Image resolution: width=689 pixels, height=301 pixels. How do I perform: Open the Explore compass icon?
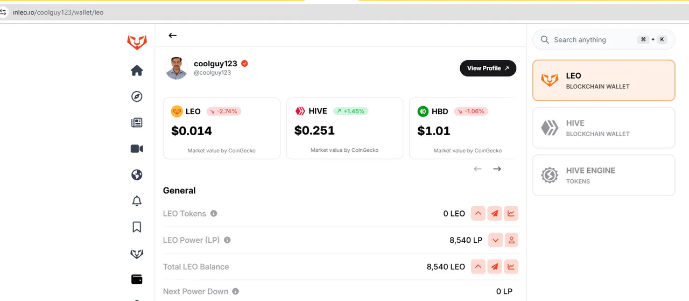tap(137, 96)
